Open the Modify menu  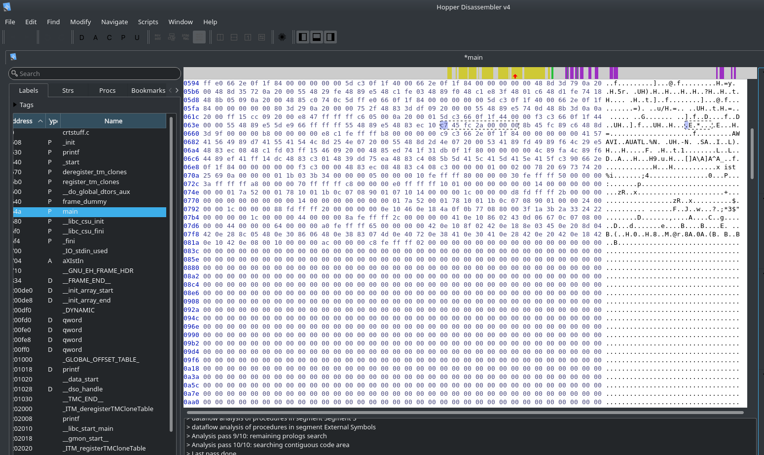point(80,22)
